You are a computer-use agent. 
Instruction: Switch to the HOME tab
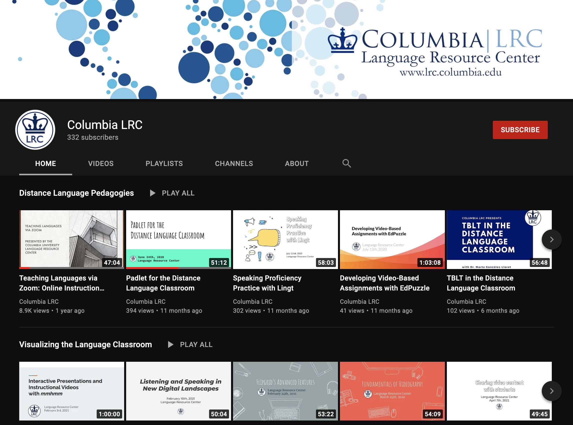click(x=45, y=163)
